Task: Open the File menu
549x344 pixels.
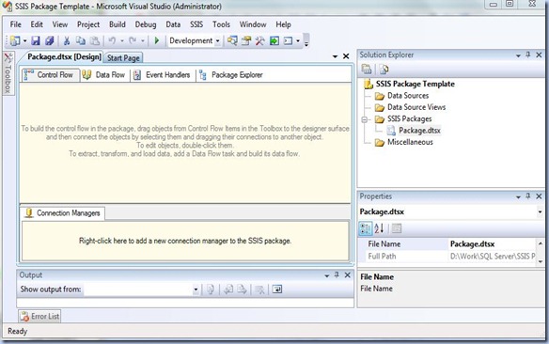Action: click(15, 24)
